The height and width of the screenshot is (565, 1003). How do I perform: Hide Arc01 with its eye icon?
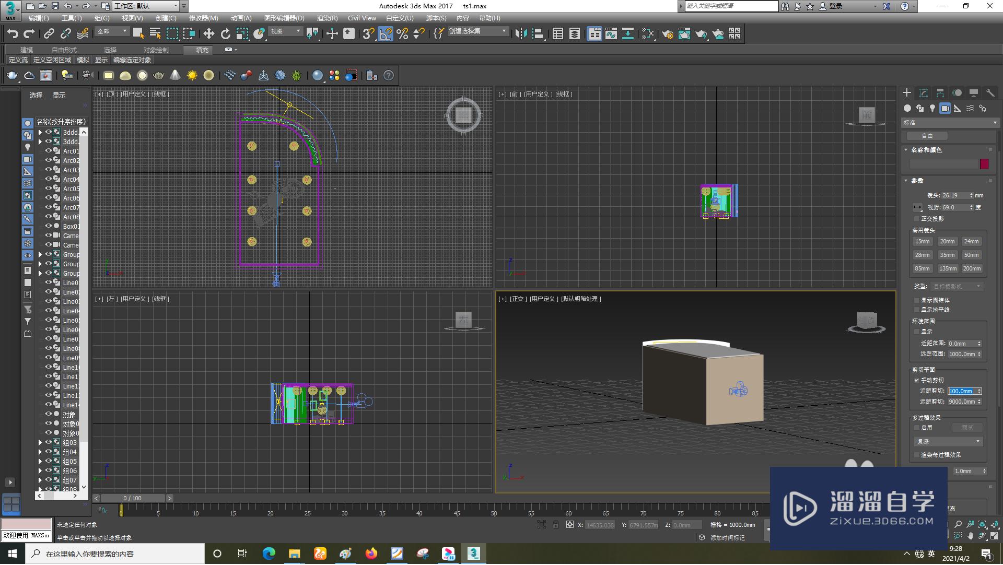click(48, 151)
